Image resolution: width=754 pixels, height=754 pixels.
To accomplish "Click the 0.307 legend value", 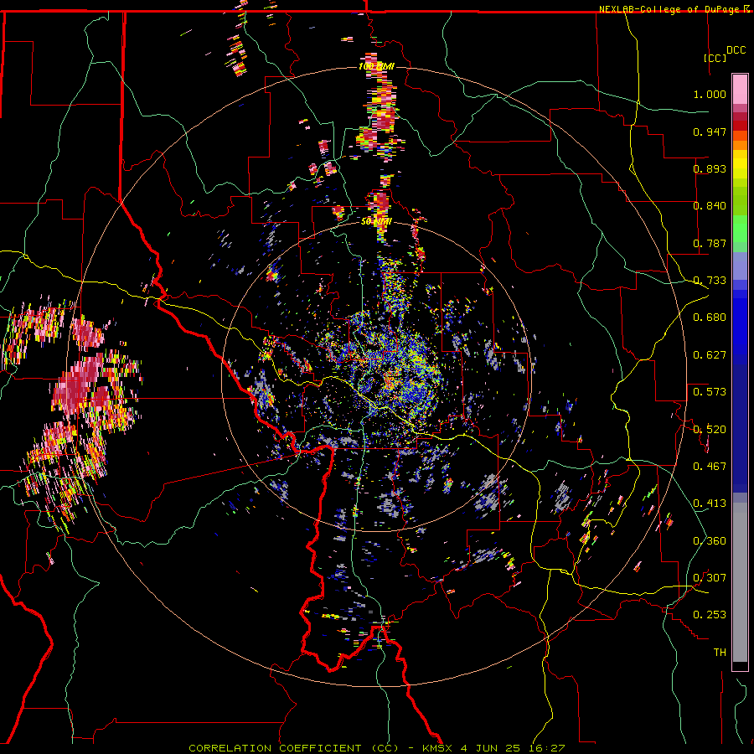I will point(710,578).
